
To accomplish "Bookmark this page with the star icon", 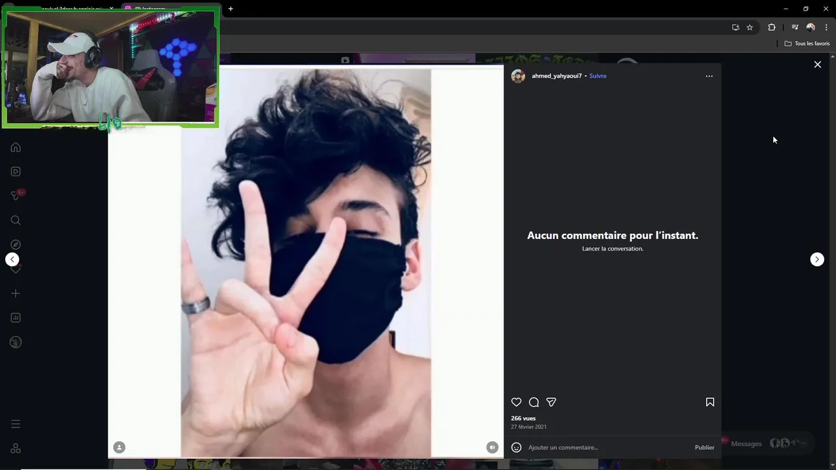I will point(750,27).
